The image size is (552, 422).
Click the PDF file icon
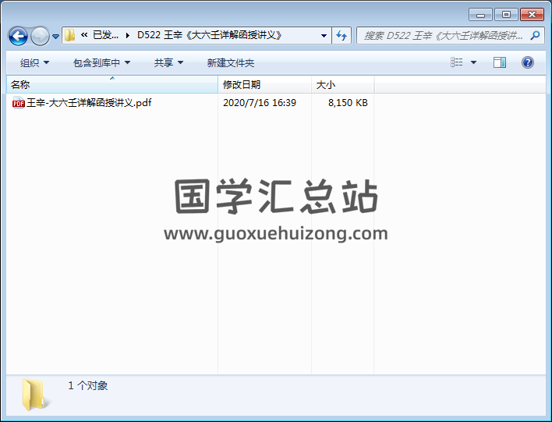pyautogui.click(x=18, y=103)
